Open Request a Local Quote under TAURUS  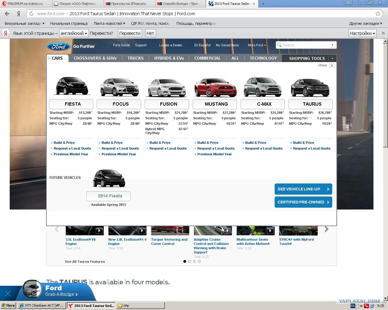pyautogui.click(x=312, y=148)
